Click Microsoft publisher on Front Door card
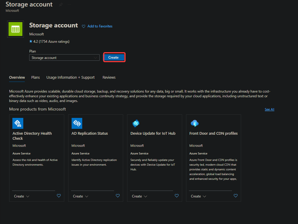Image resolution: width=298 pixels, height=224 pixels. [x=196, y=146]
